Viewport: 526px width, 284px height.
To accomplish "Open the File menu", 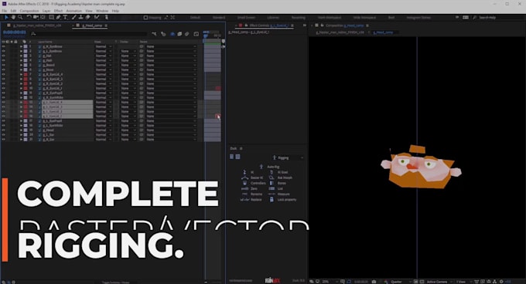I will coord(5,11).
